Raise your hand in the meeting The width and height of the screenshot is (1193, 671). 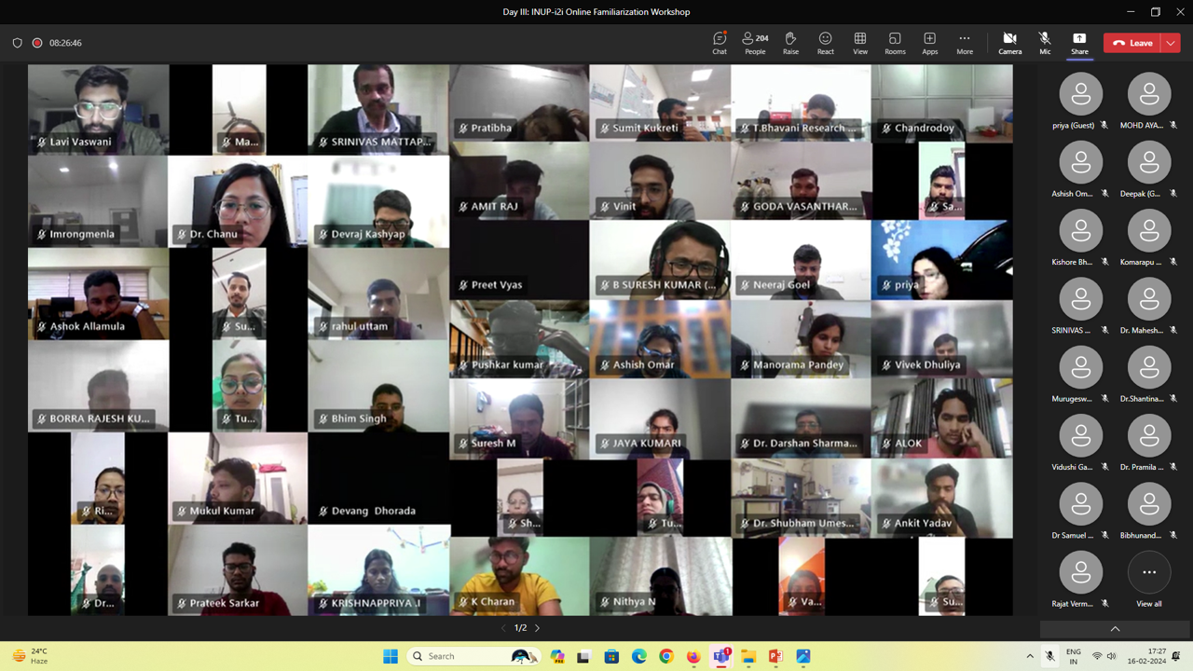tap(790, 43)
